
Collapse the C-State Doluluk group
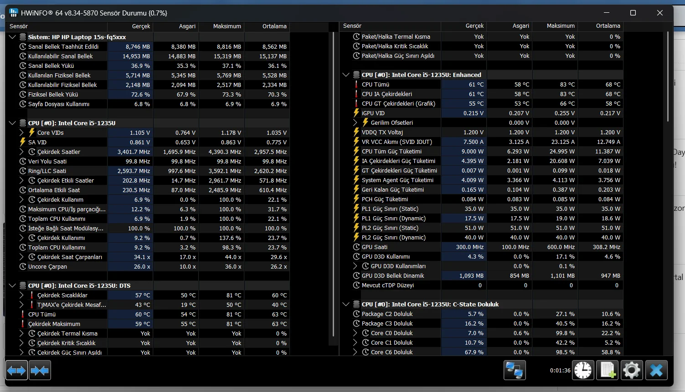click(x=346, y=304)
